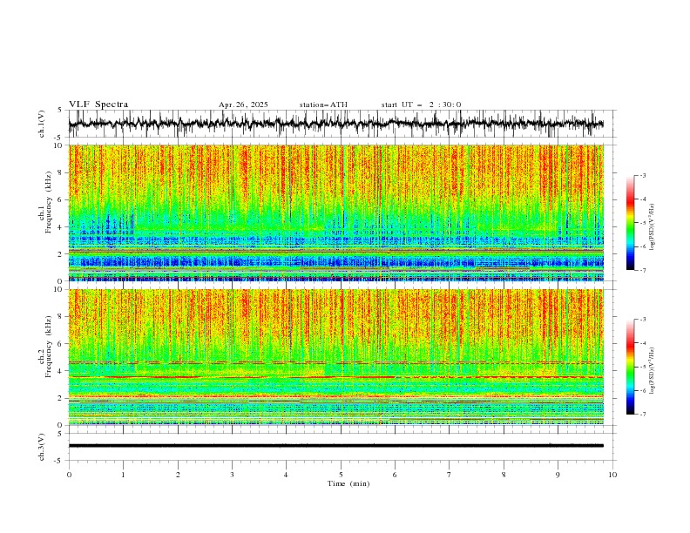Viewport: 690px width, 533px height.
Task: Click the 'Time (min)' axis label
Action: coord(348,483)
